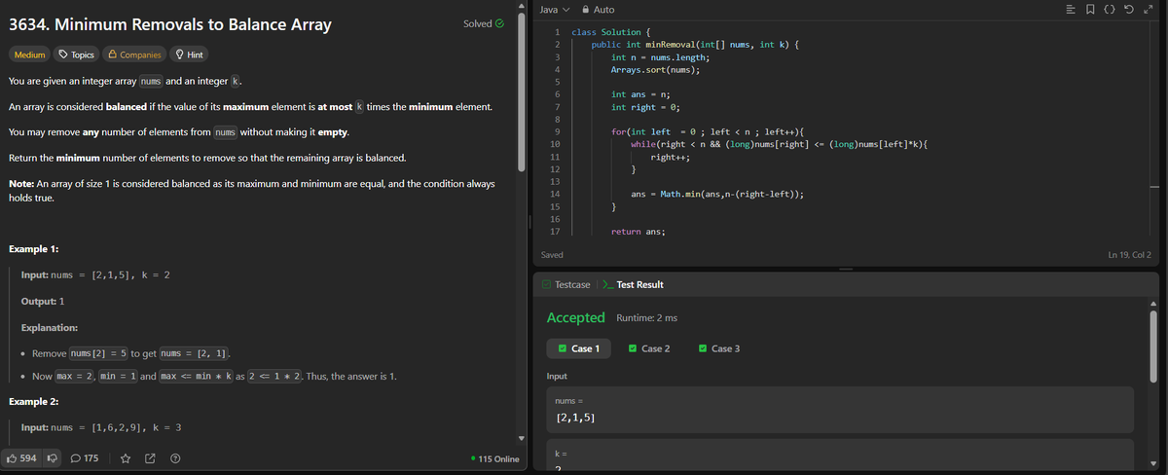1168x475 pixels.
Task: Like the problem with thumbs-up 594
Action: click(22, 457)
